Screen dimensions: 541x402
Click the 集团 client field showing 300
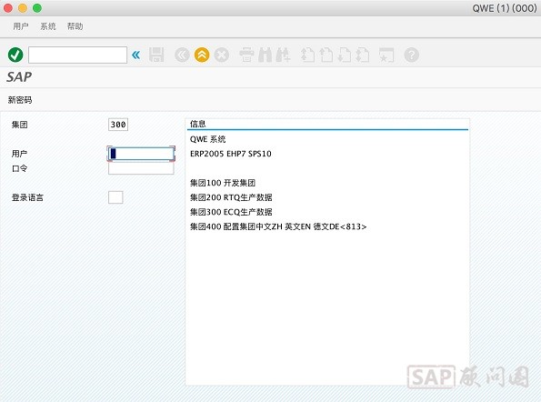coord(118,125)
